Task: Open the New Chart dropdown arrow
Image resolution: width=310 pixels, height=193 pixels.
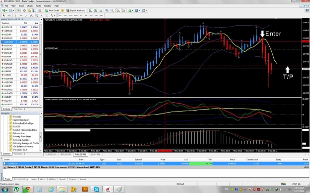Action: click(x=7, y=11)
